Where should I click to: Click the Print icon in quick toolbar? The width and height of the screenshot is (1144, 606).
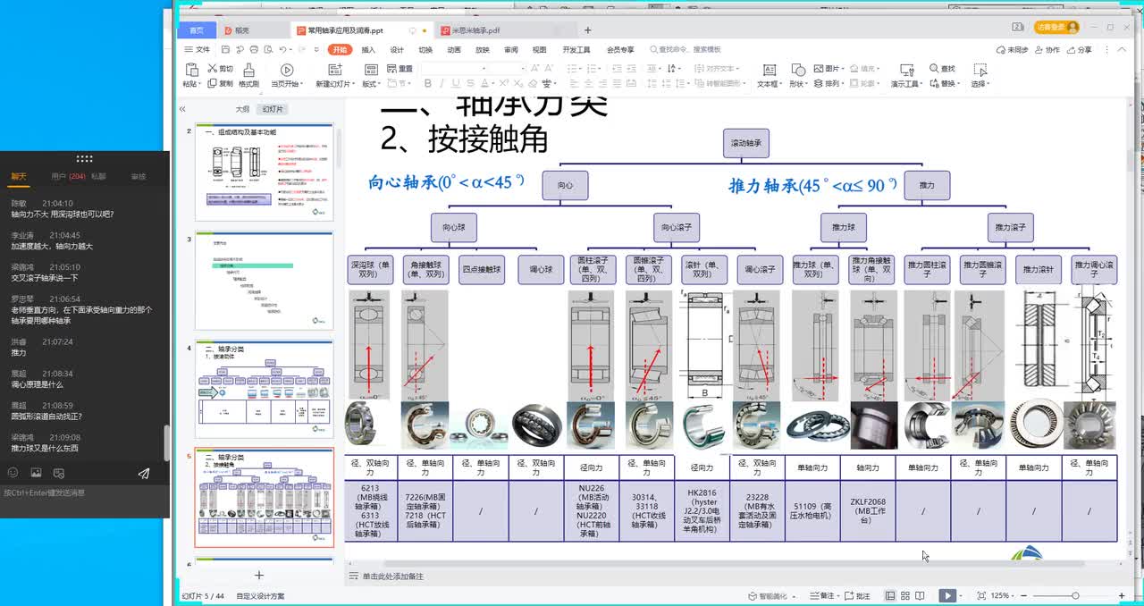pos(253,50)
